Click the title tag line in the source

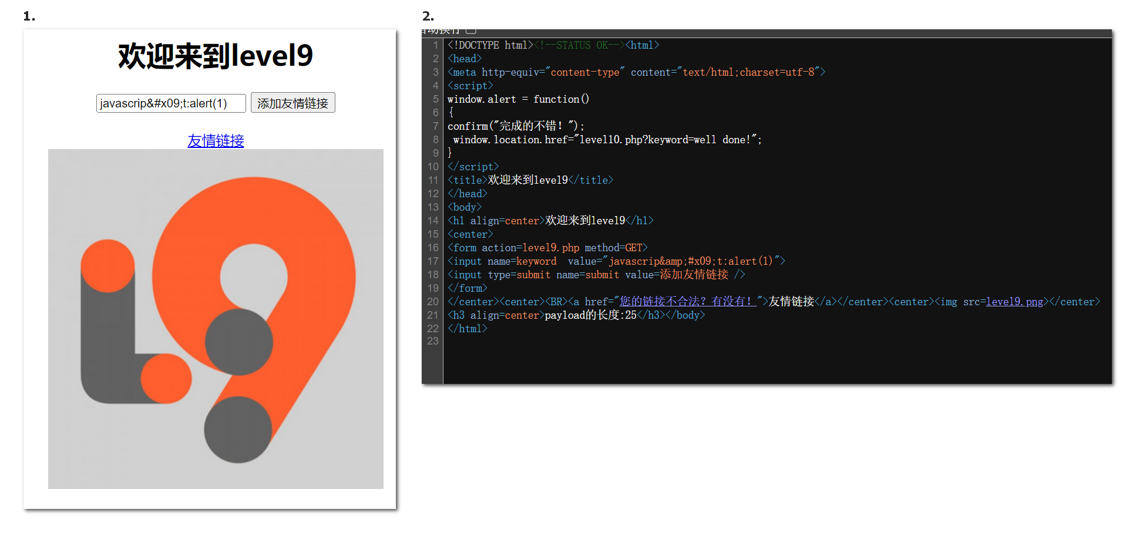tap(530, 180)
